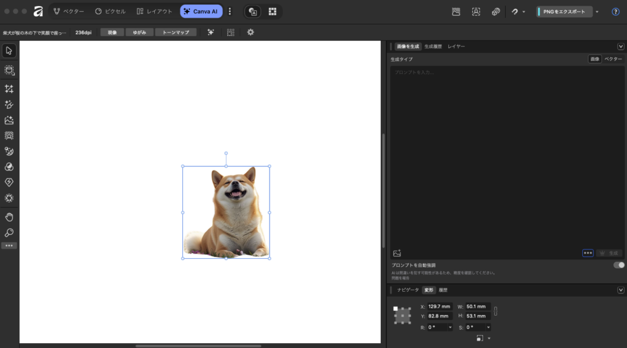Open the ナビゲータ tab
This screenshot has height=348, width=627.
408,290
